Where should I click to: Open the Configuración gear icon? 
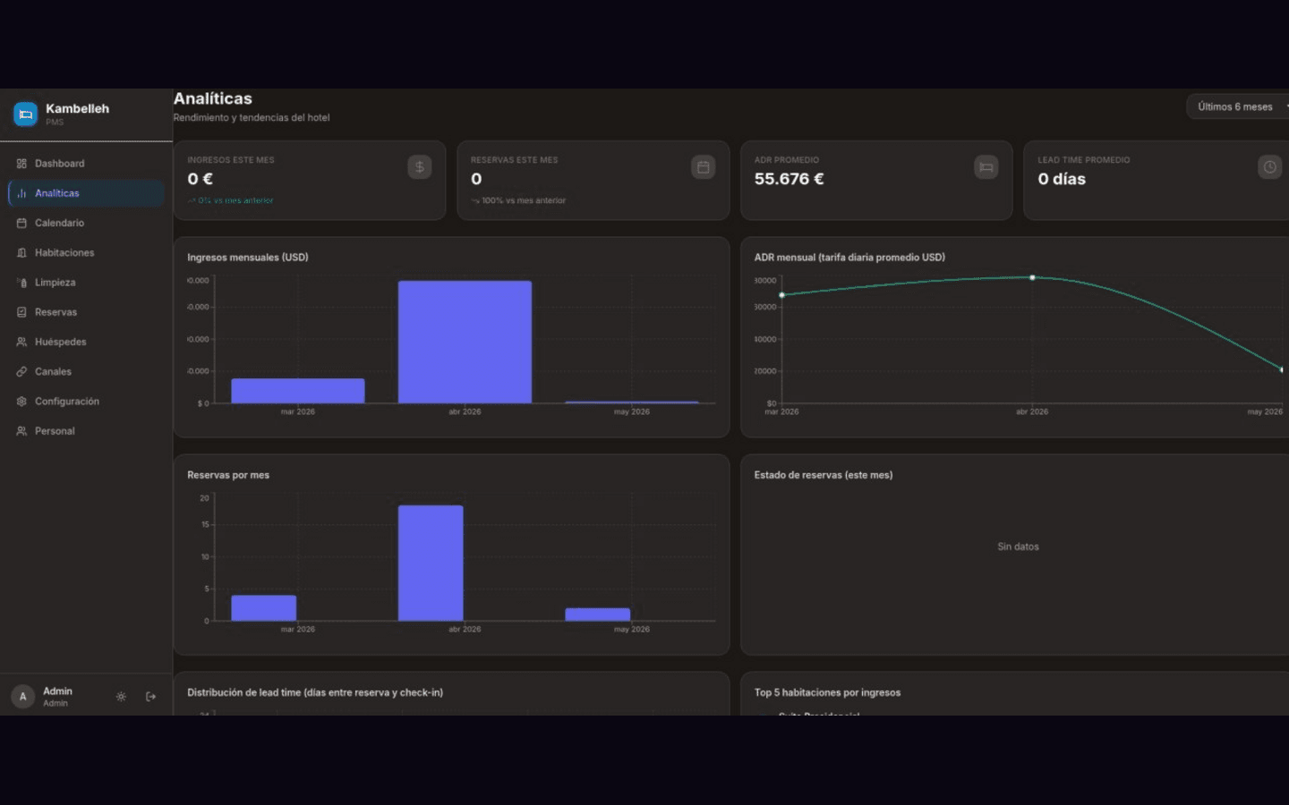[x=21, y=402]
